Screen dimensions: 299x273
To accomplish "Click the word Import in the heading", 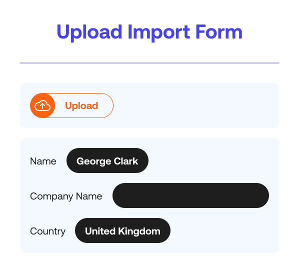I will pos(158,32).
